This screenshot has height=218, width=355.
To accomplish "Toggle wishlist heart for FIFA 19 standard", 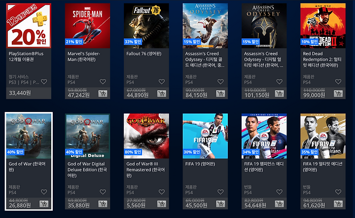I will [220, 192].
